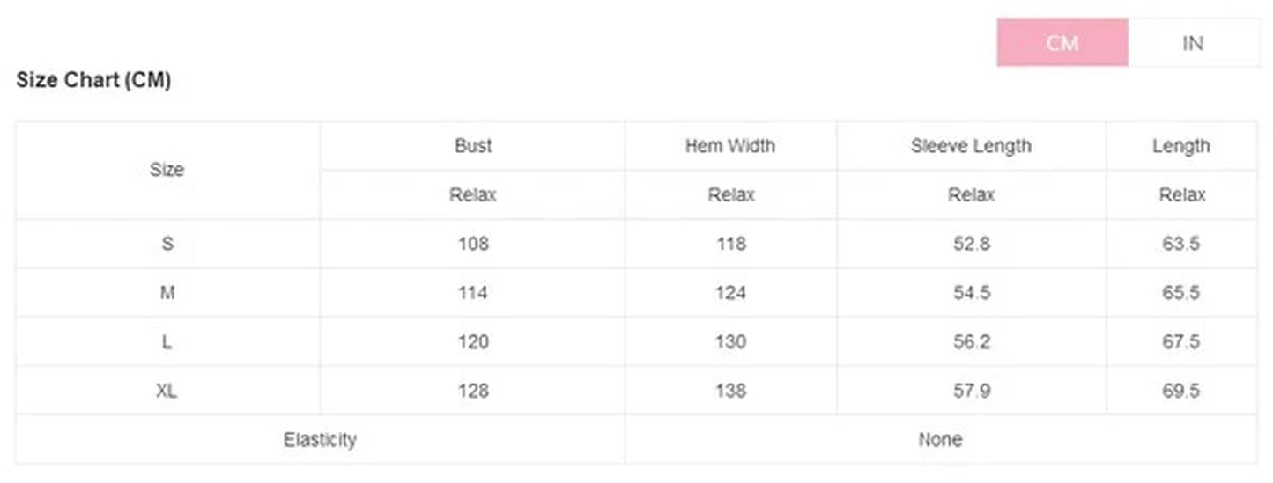Click the None elasticity value
This screenshot has width=1273, height=483.
(940, 439)
